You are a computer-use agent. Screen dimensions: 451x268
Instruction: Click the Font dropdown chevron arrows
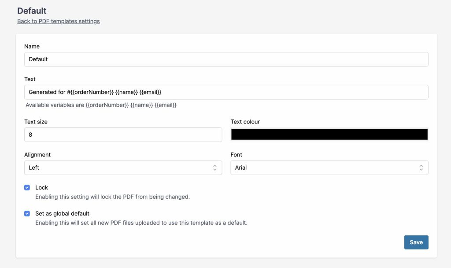pos(421,167)
